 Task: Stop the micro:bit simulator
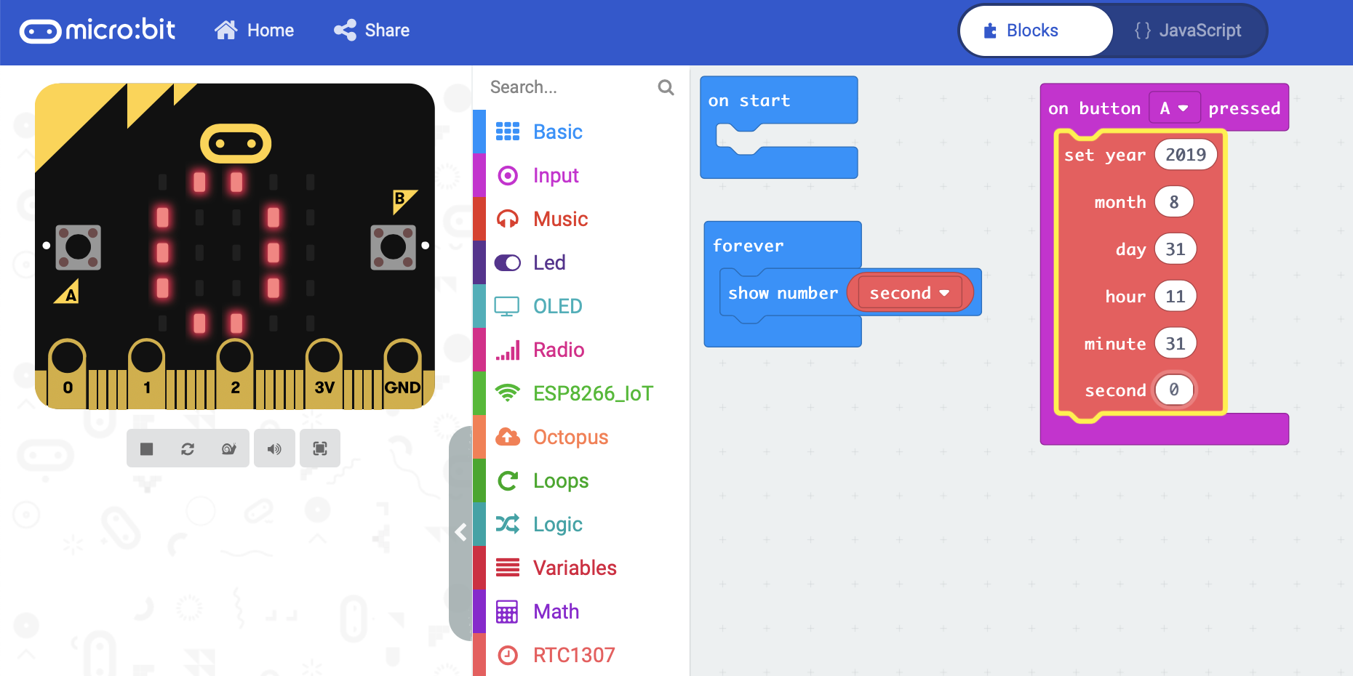click(x=146, y=448)
